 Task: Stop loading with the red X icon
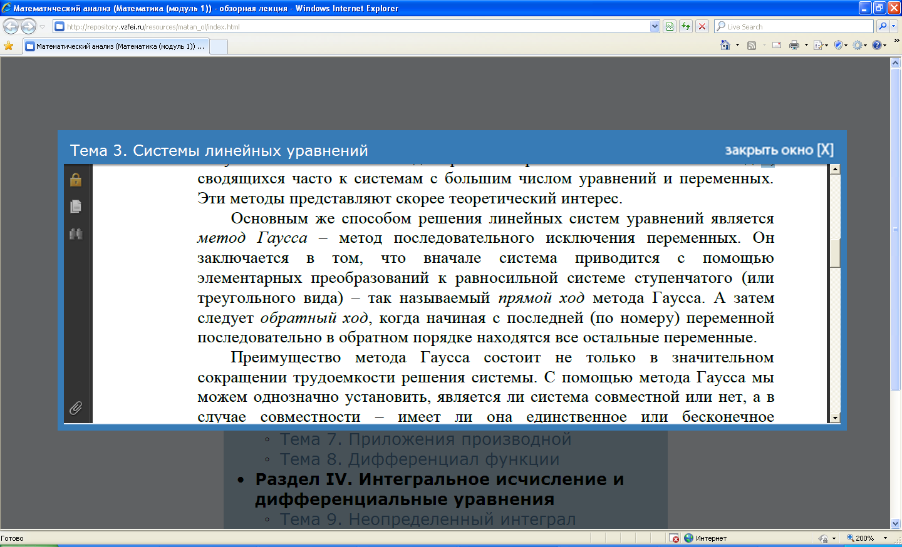pyautogui.click(x=702, y=27)
